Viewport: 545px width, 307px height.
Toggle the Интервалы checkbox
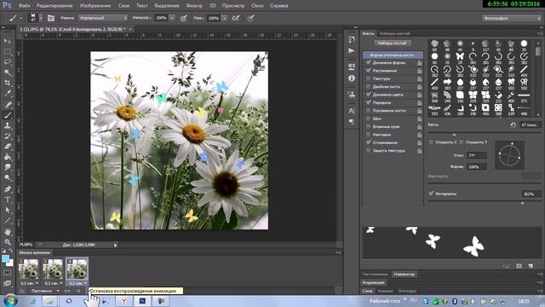pyautogui.click(x=432, y=194)
